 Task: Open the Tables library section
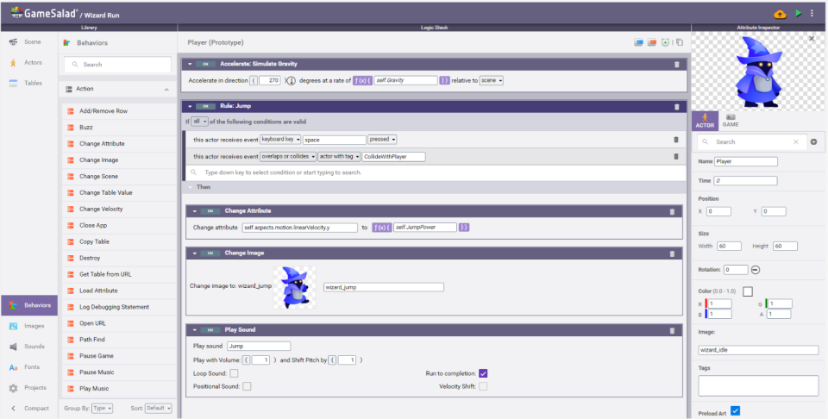point(29,83)
